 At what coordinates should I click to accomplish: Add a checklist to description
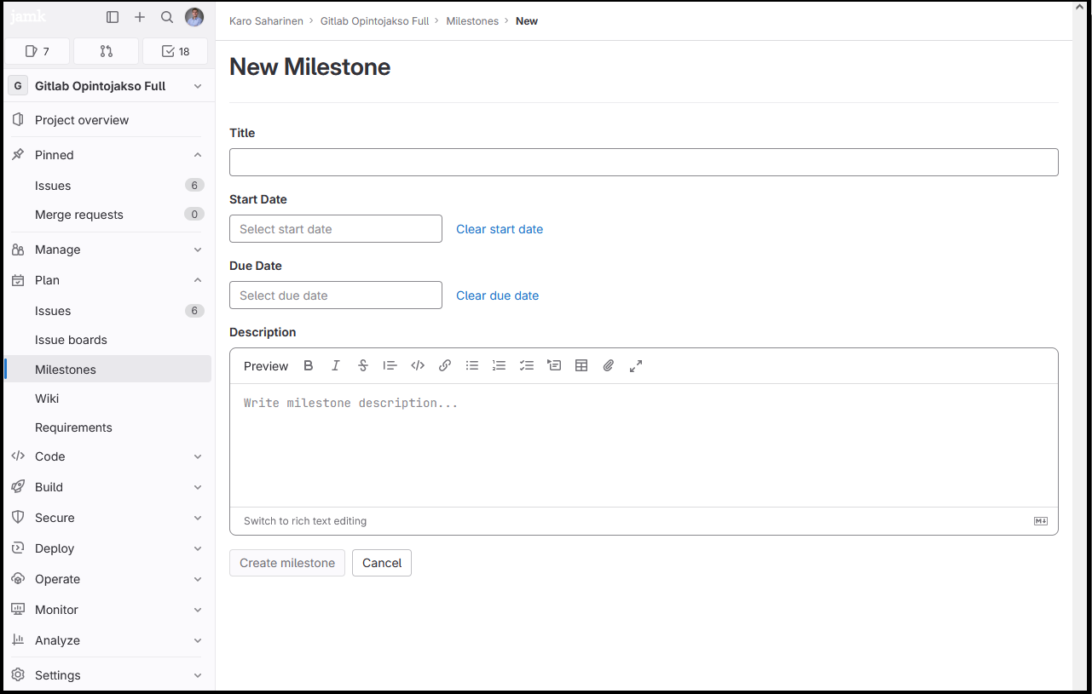pos(527,366)
